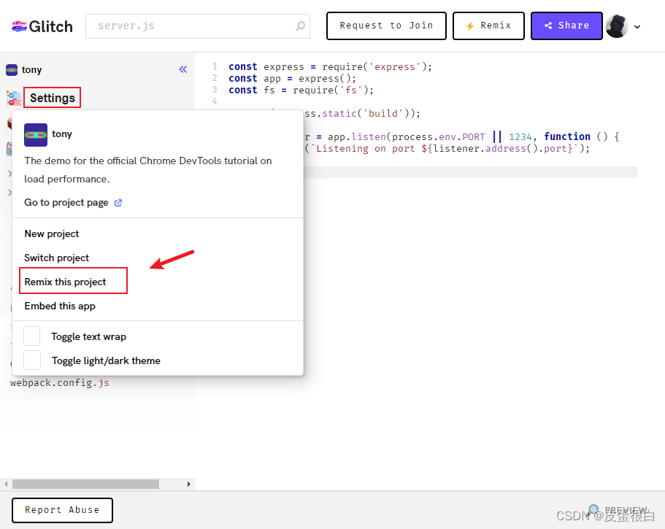The image size is (665, 529).
Task: Open the Settings menu in sidebar
Action: [x=53, y=98]
